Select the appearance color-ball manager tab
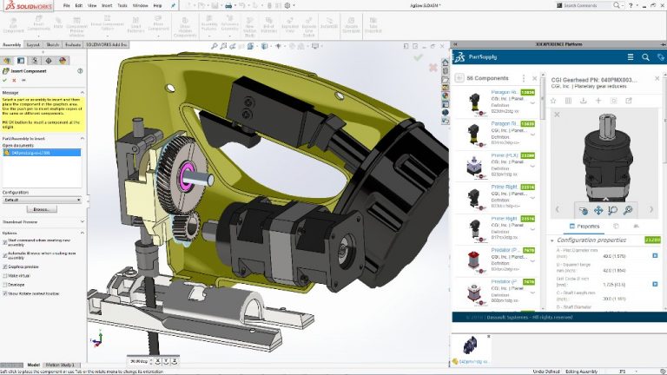Image resolution: width=667 pixels, height=375 pixels. point(61,60)
